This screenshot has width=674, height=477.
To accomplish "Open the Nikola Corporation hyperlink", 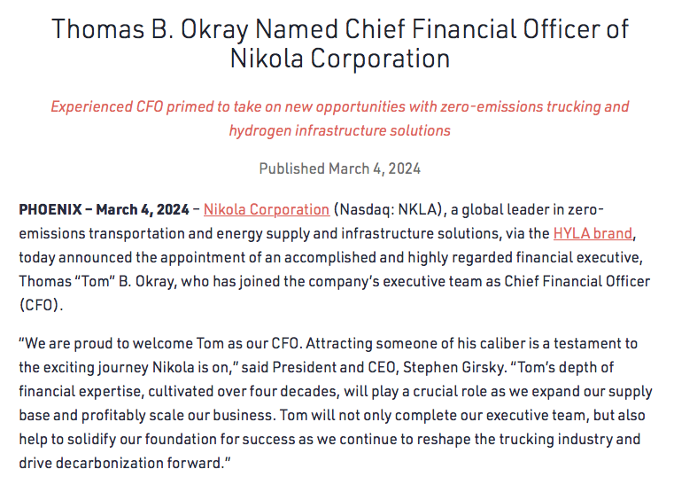I will click(x=267, y=209).
